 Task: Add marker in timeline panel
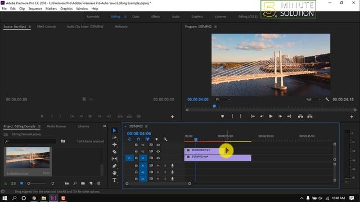click(x=156, y=139)
